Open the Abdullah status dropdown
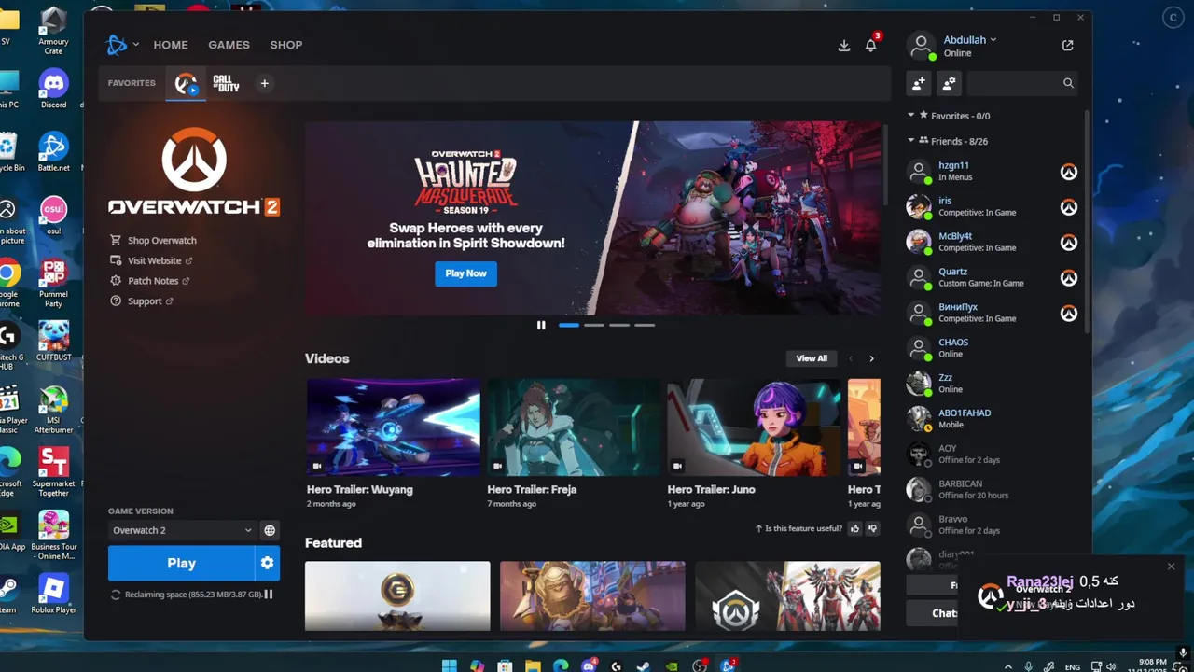The height and width of the screenshot is (672, 1194). 969,40
